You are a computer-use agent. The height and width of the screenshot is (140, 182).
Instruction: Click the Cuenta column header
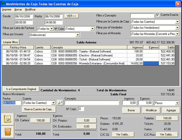tap(42, 47)
